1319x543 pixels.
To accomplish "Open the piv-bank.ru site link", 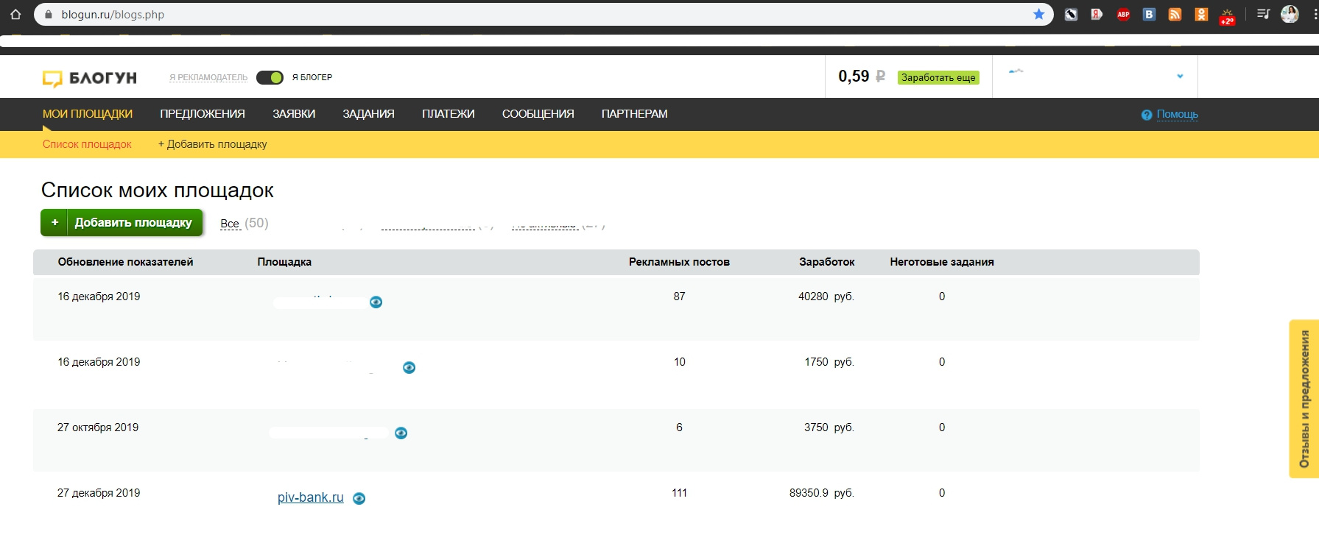I will [311, 497].
